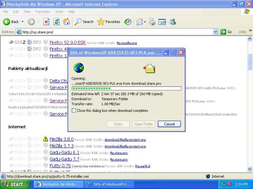Open ftp.stare.pro link in Gadu-Gadu 6.1 row
The width and height of the screenshot is (253, 189).
pos(119,153)
